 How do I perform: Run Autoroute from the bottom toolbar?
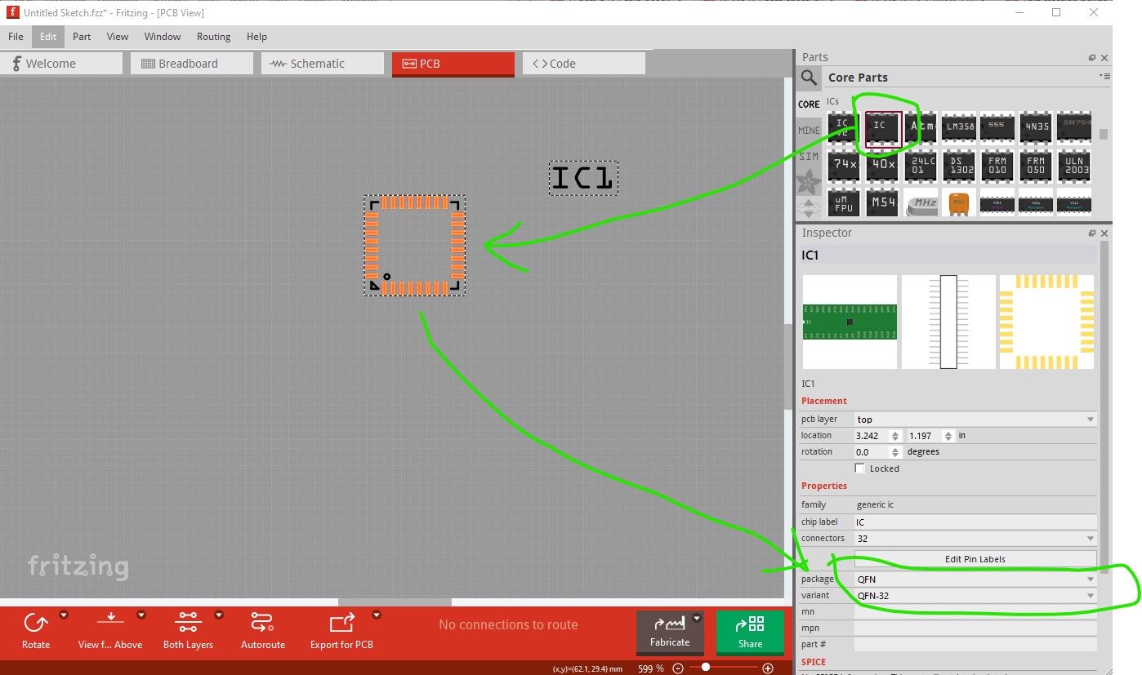tap(262, 624)
